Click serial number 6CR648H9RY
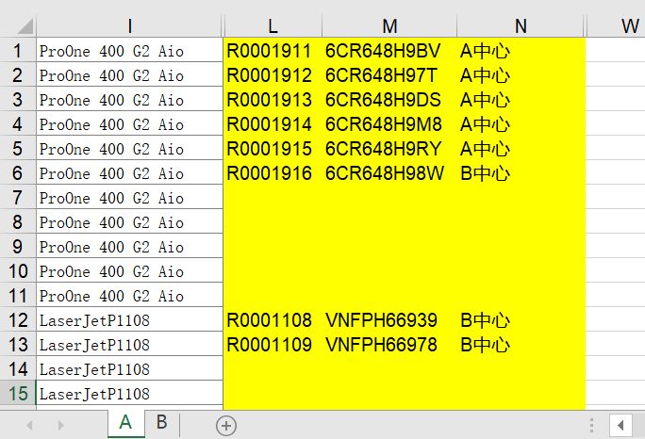 (384, 149)
